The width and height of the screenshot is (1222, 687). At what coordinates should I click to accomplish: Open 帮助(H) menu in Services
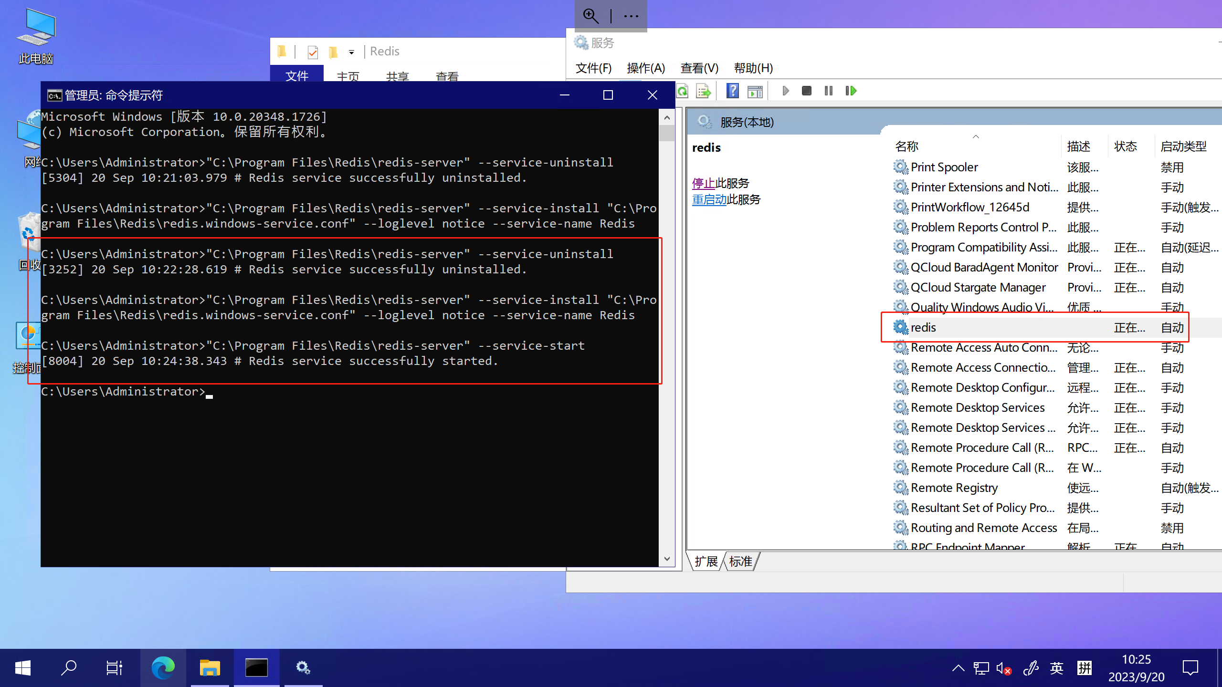click(753, 68)
